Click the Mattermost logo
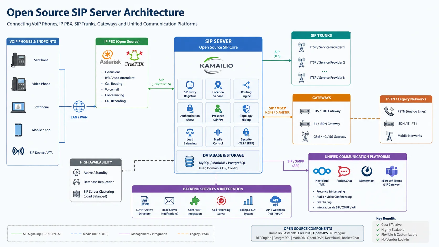The height and width of the screenshot is (247, 439). pyautogui.click(x=367, y=171)
